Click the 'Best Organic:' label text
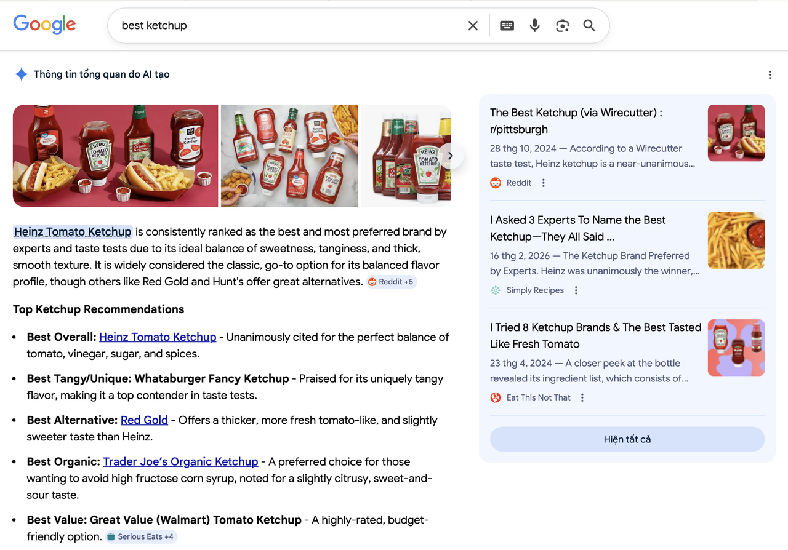 click(x=63, y=461)
